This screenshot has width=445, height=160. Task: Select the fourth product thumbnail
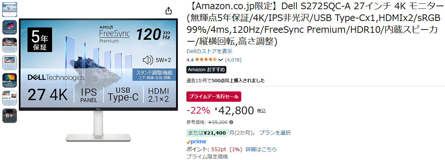click(10, 62)
